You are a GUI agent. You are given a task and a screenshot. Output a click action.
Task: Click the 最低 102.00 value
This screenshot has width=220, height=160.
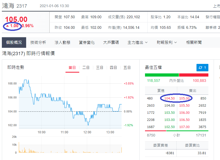point(96,28)
